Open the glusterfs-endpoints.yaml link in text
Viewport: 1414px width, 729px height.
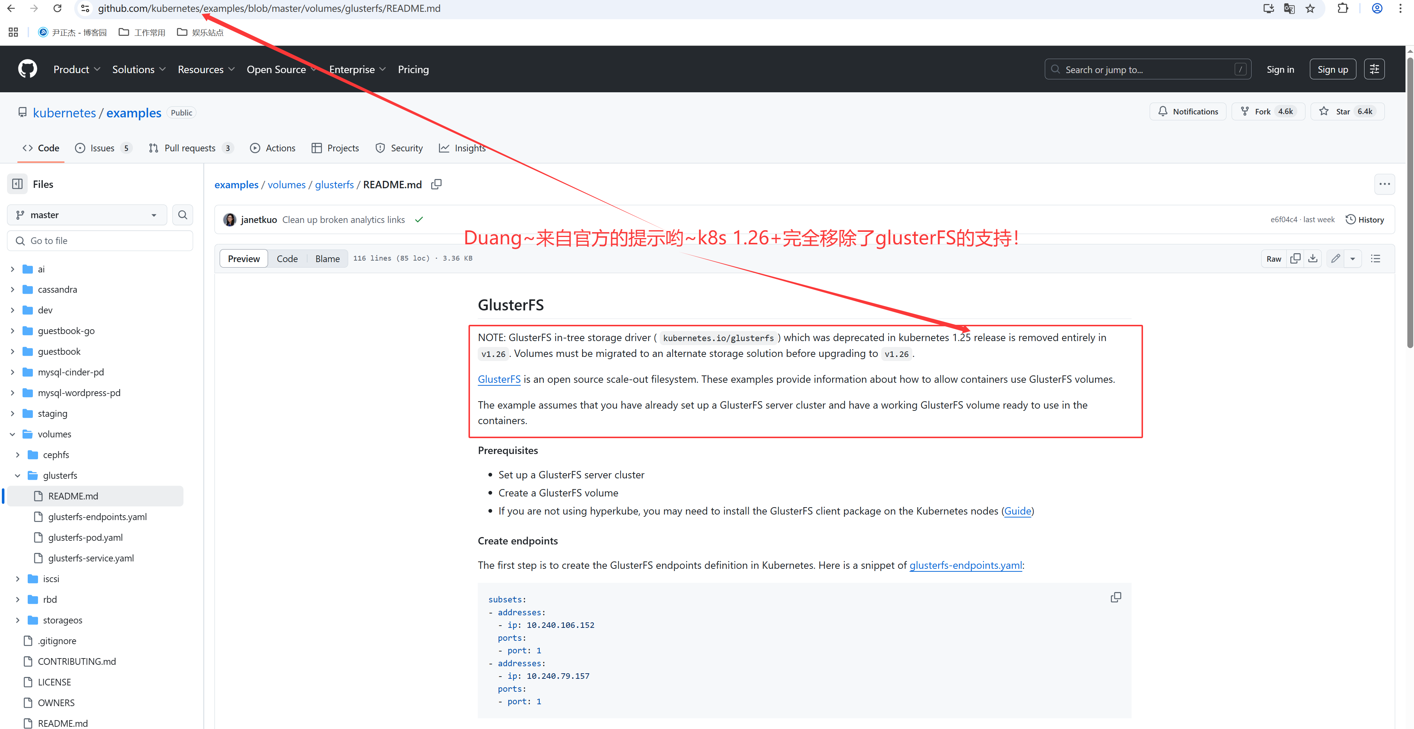tap(965, 565)
